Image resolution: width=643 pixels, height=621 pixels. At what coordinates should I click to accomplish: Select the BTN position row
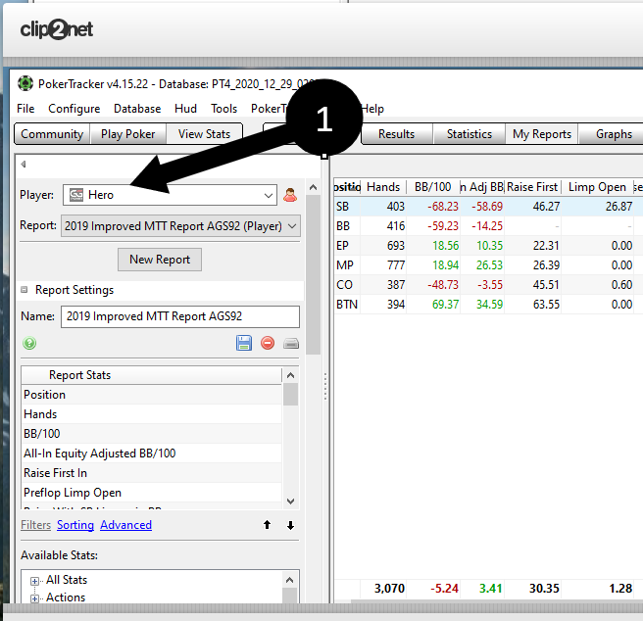coord(488,305)
